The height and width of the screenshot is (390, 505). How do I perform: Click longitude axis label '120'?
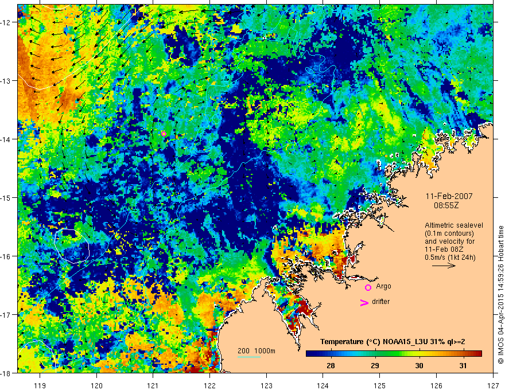coord(96,385)
